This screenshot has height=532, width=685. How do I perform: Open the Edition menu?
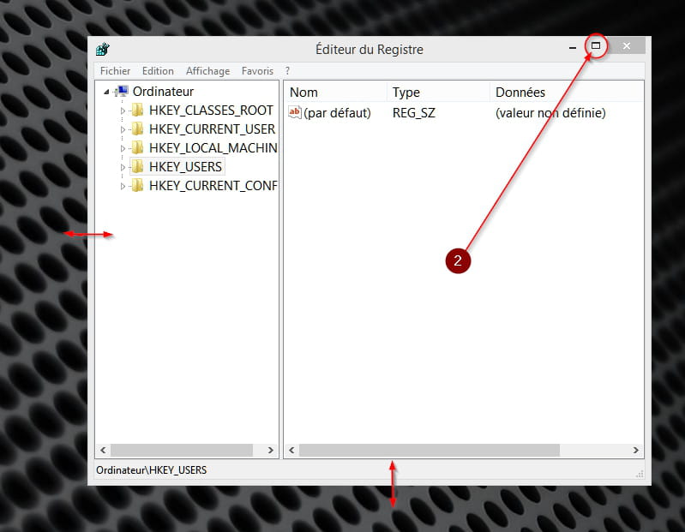158,71
